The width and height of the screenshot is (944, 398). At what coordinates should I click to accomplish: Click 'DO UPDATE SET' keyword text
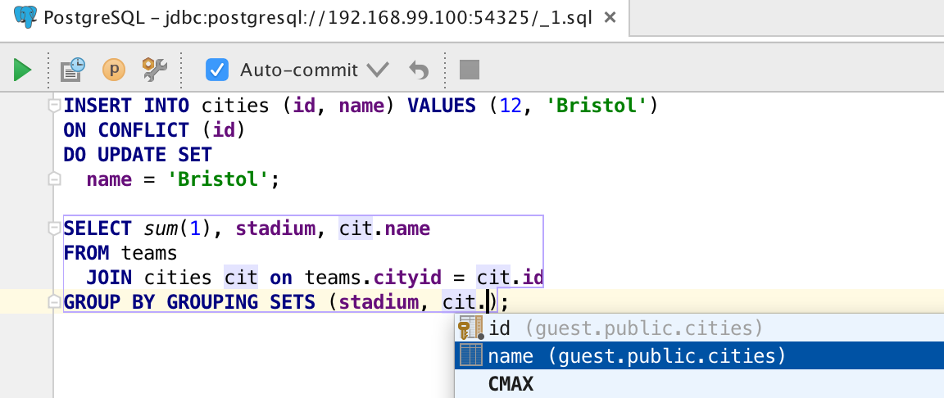(138, 155)
